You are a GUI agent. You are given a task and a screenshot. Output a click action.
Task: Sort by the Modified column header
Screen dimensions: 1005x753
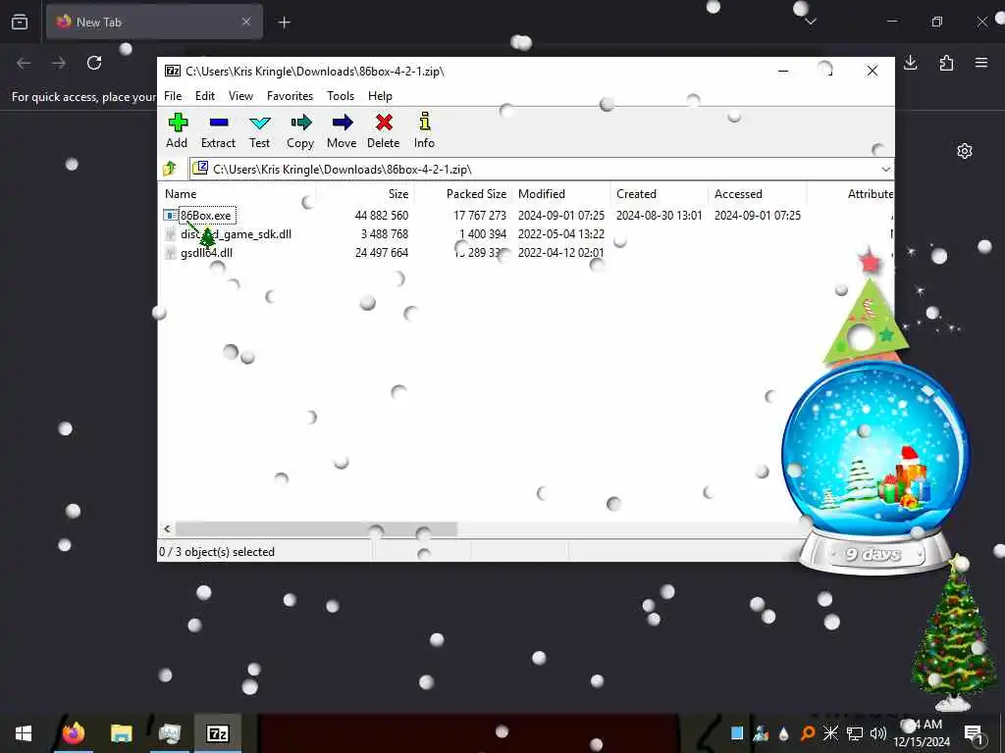541,194
